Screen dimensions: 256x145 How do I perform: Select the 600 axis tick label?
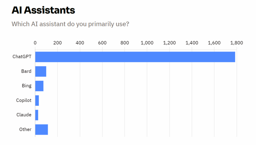click(x=102, y=43)
